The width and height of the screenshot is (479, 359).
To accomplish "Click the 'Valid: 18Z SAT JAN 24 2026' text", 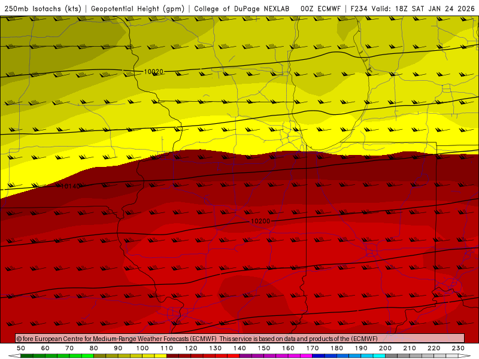I will point(423,9).
